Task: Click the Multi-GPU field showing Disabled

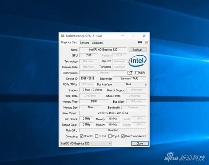Action: pos(113,130)
